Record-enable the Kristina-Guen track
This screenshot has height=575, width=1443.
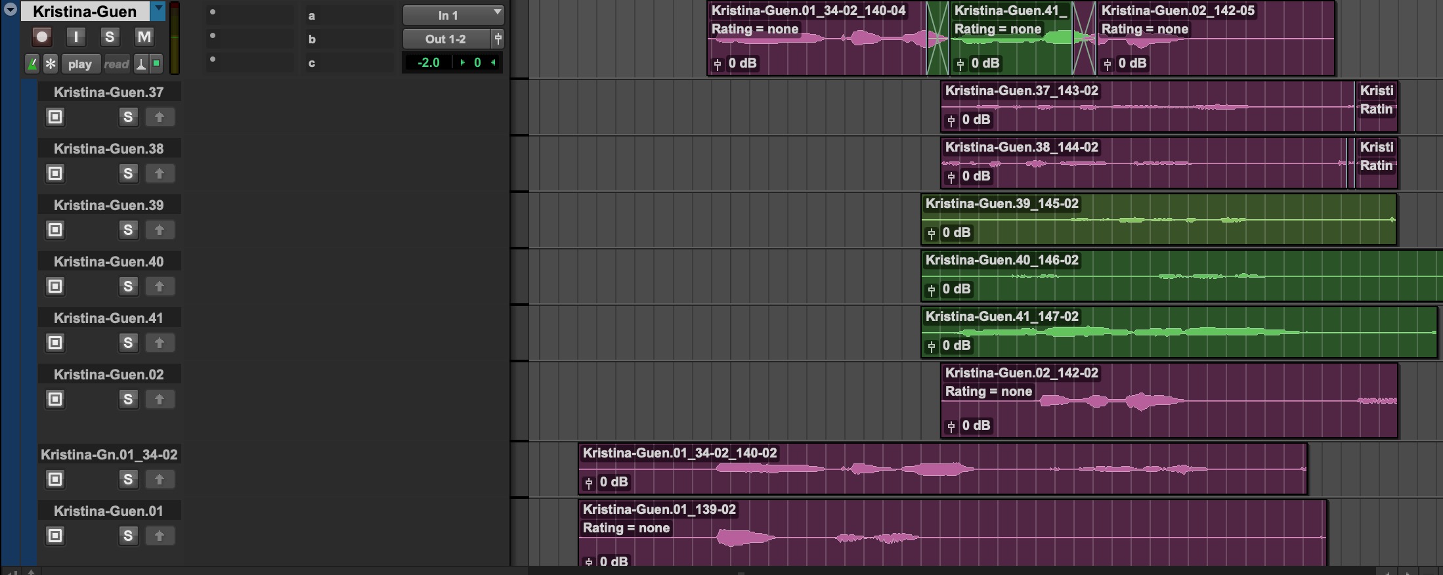coord(42,37)
